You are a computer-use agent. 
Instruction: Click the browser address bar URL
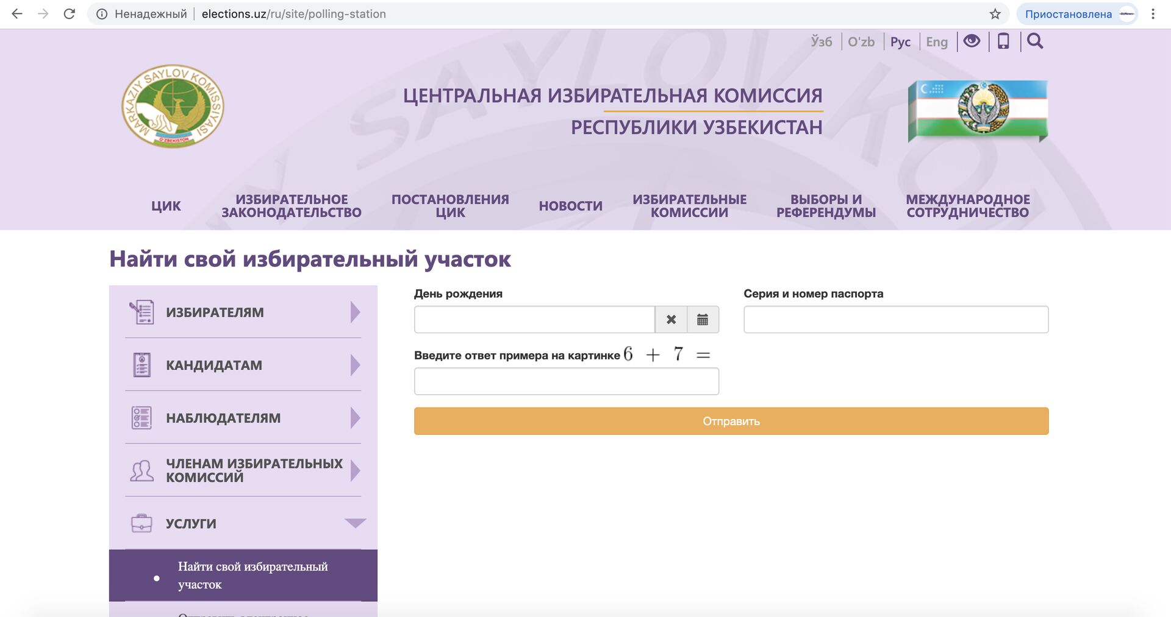tap(293, 14)
